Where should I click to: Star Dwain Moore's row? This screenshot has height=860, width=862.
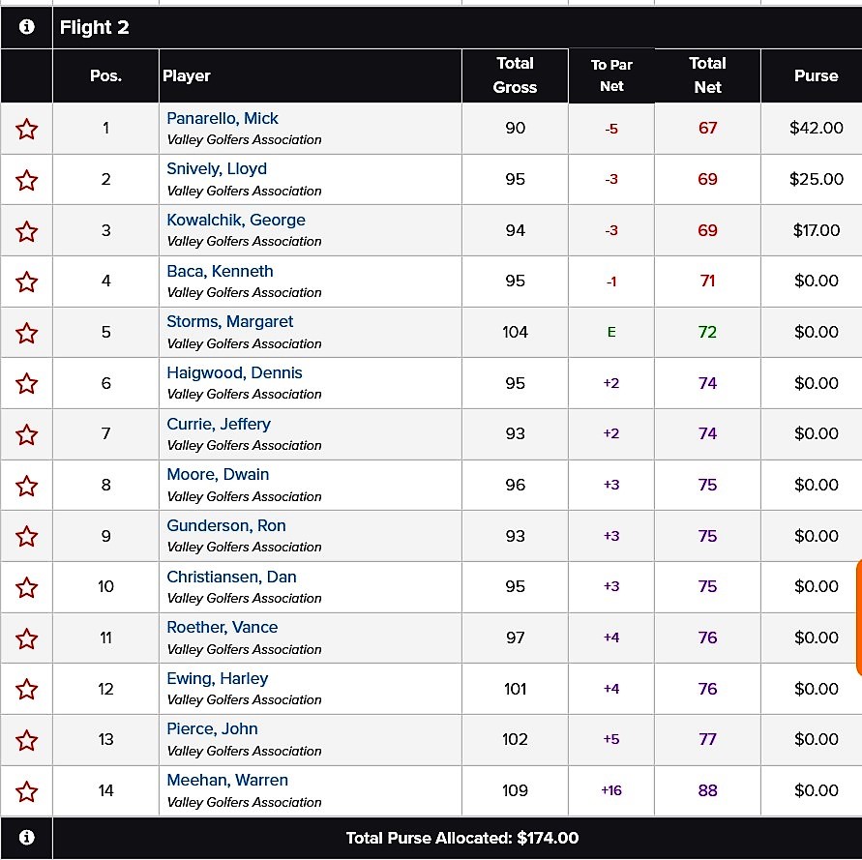click(27, 486)
